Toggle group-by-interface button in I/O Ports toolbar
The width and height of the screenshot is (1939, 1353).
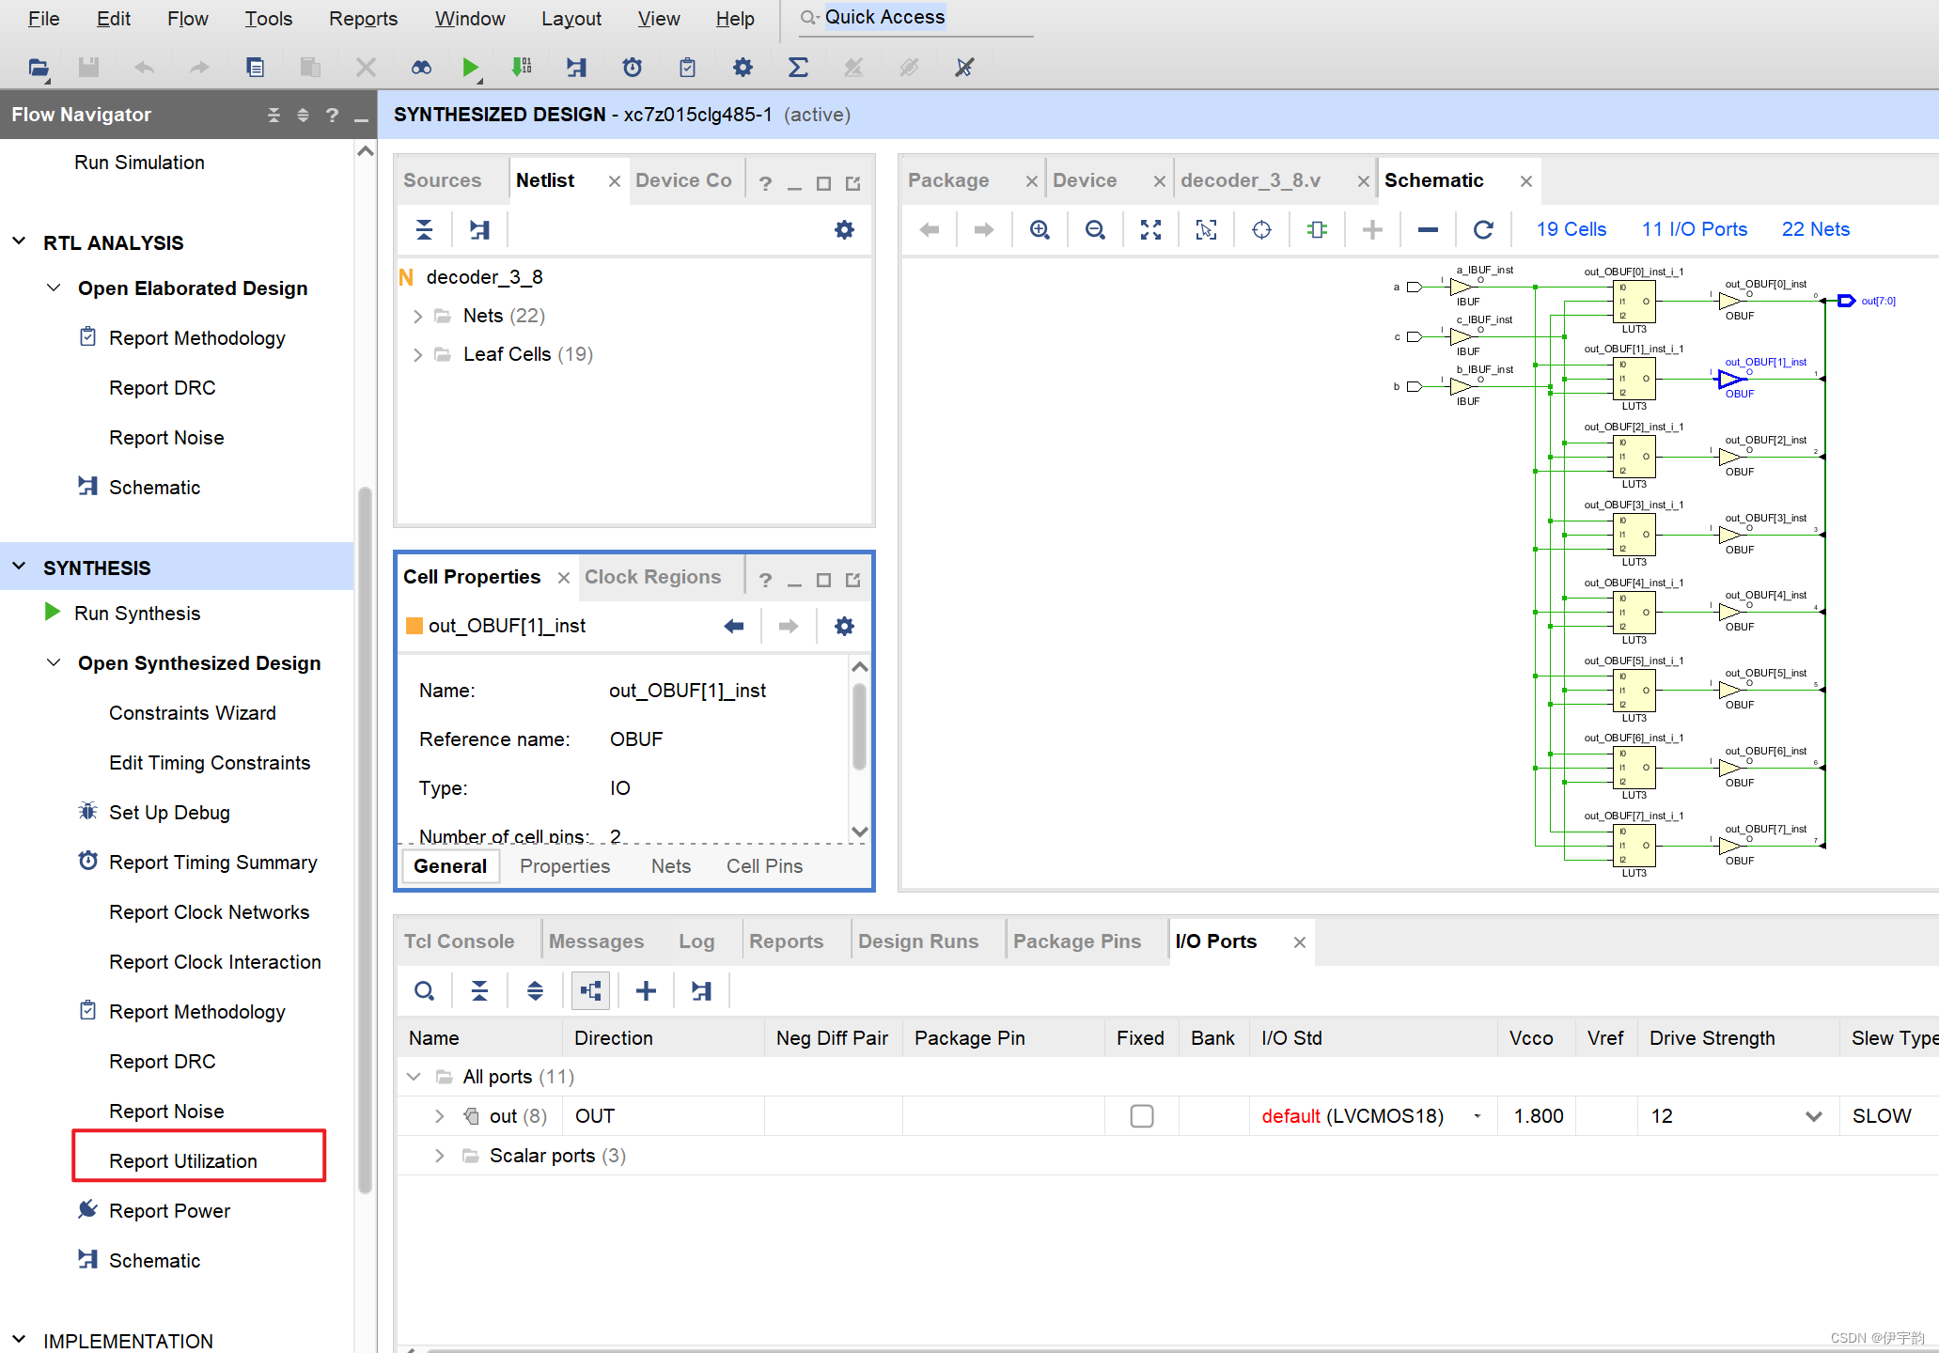[590, 991]
